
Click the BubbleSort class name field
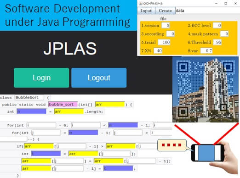pos(29,98)
